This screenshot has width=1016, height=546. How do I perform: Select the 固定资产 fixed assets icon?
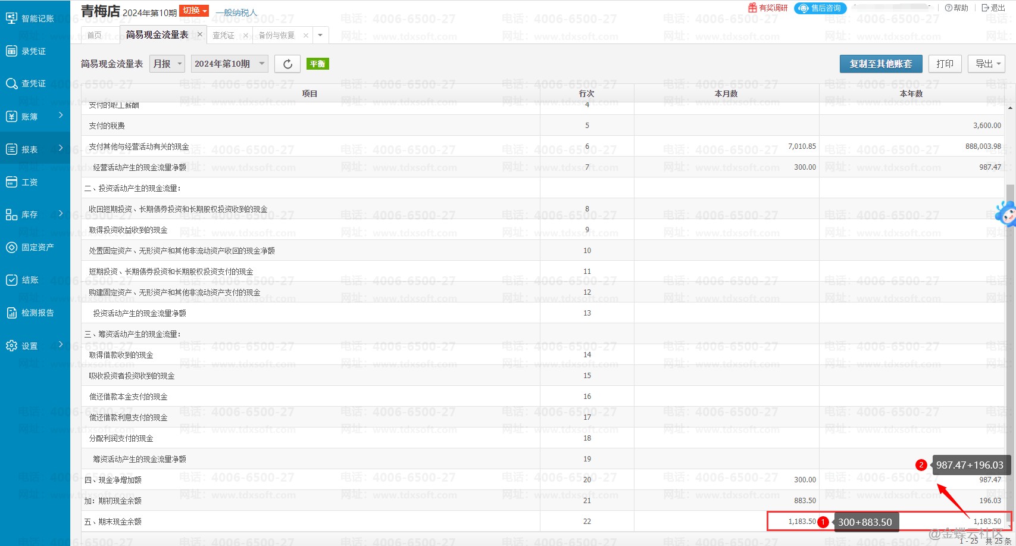tap(11, 247)
